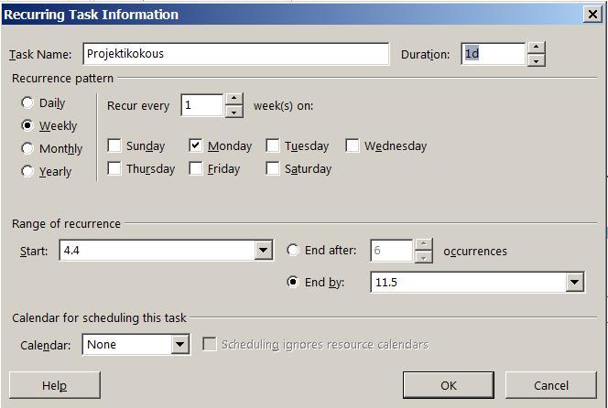Click into the Task Name field
This screenshot has height=408, width=608.
235,54
